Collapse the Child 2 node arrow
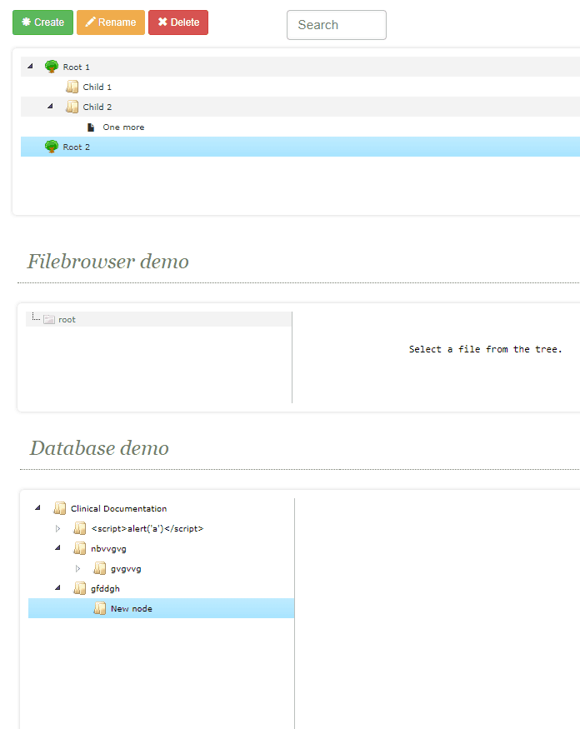This screenshot has width=580, height=729. (x=50, y=107)
